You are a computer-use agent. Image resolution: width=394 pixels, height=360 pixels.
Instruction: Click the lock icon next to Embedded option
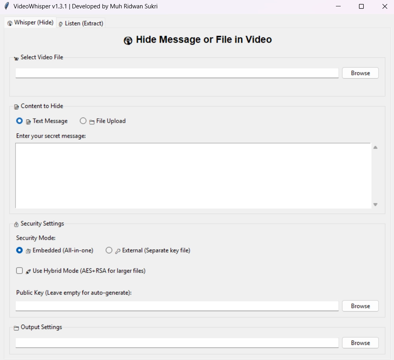(x=27, y=250)
